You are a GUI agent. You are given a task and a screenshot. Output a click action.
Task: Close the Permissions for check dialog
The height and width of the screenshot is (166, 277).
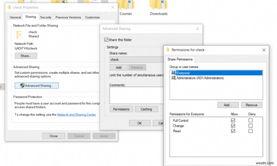pos(264,50)
